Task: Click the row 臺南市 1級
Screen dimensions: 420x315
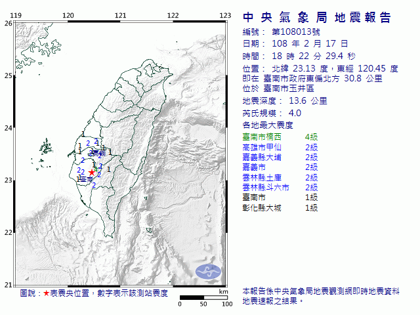Action: pyautogui.click(x=280, y=198)
